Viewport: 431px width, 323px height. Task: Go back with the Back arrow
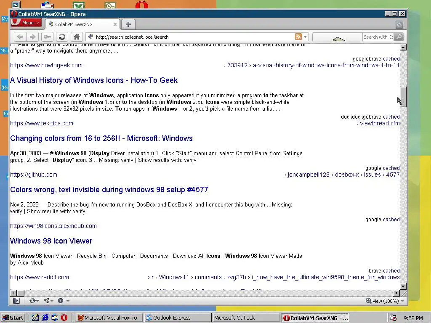click(20, 37)
